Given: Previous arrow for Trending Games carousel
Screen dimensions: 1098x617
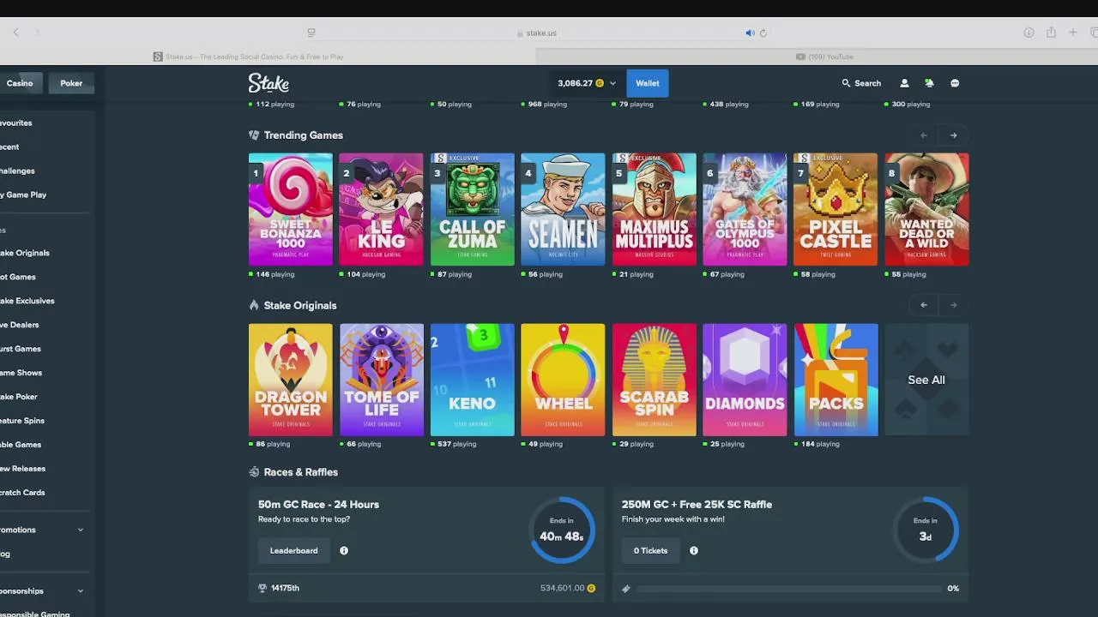Looking at the screenshot, I should point(924,135).
